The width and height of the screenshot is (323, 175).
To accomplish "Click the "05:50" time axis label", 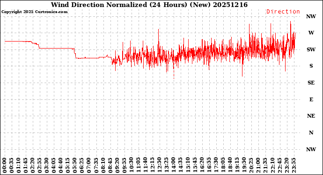I will pyautogui.click(x=75, y=166).
